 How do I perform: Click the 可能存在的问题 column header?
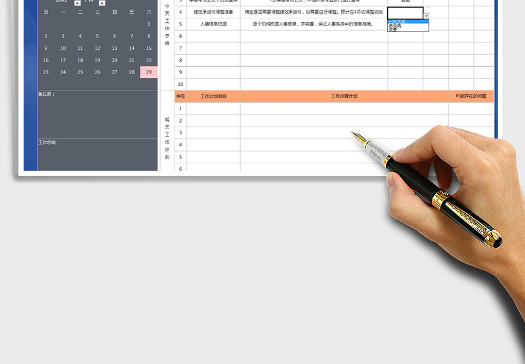point(471,96)
